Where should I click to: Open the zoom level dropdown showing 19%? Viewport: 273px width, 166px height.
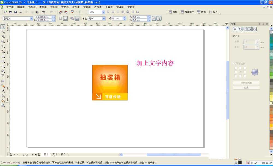click(103, 12)
